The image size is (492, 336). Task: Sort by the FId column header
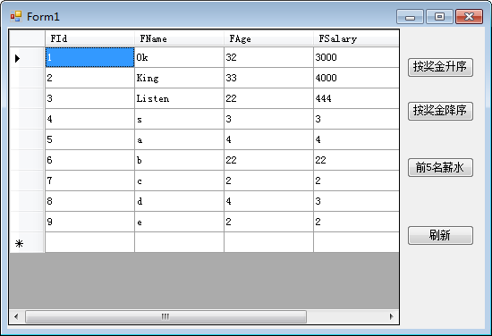click(90, 38)
